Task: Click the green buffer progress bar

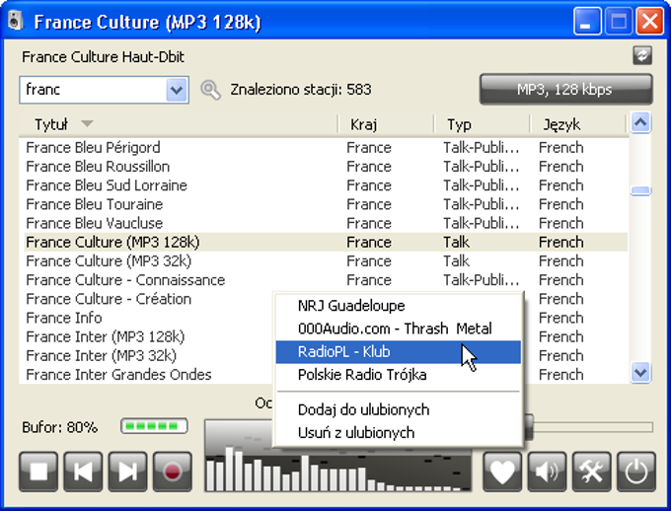Action: click(155, 426)
